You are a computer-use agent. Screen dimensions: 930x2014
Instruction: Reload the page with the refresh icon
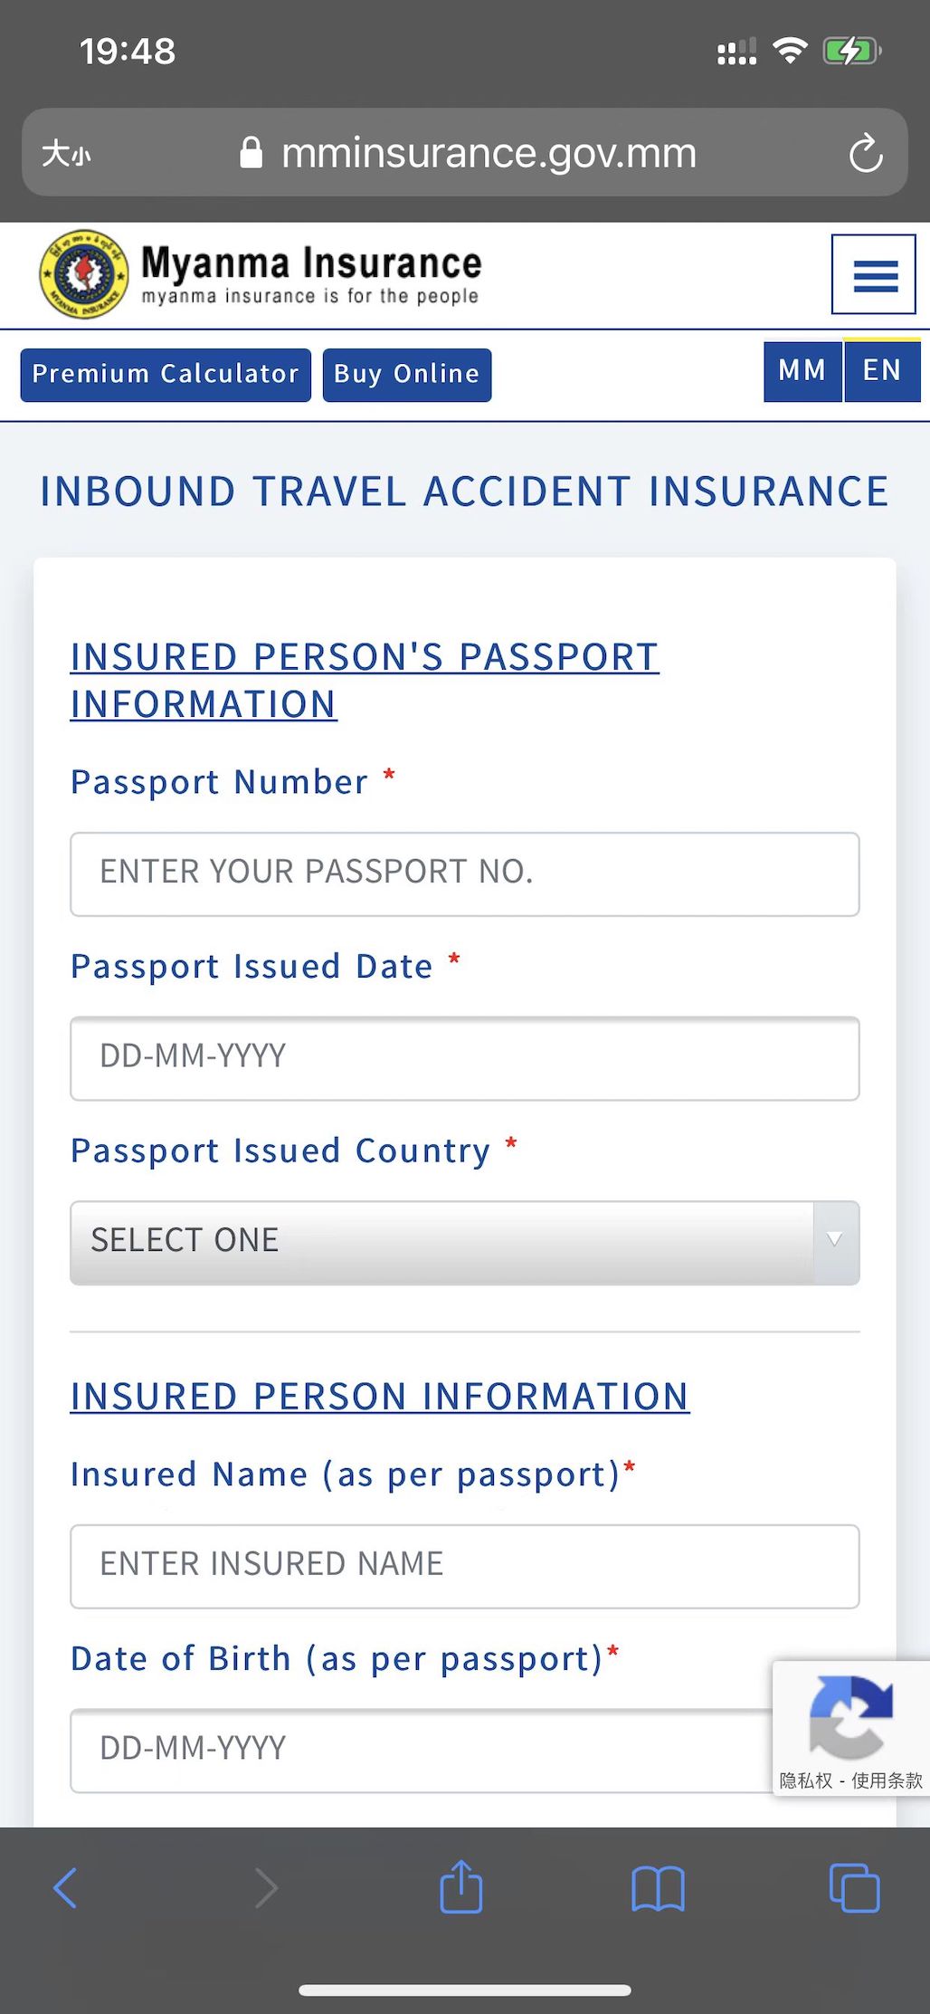click(x=865, y=153)
